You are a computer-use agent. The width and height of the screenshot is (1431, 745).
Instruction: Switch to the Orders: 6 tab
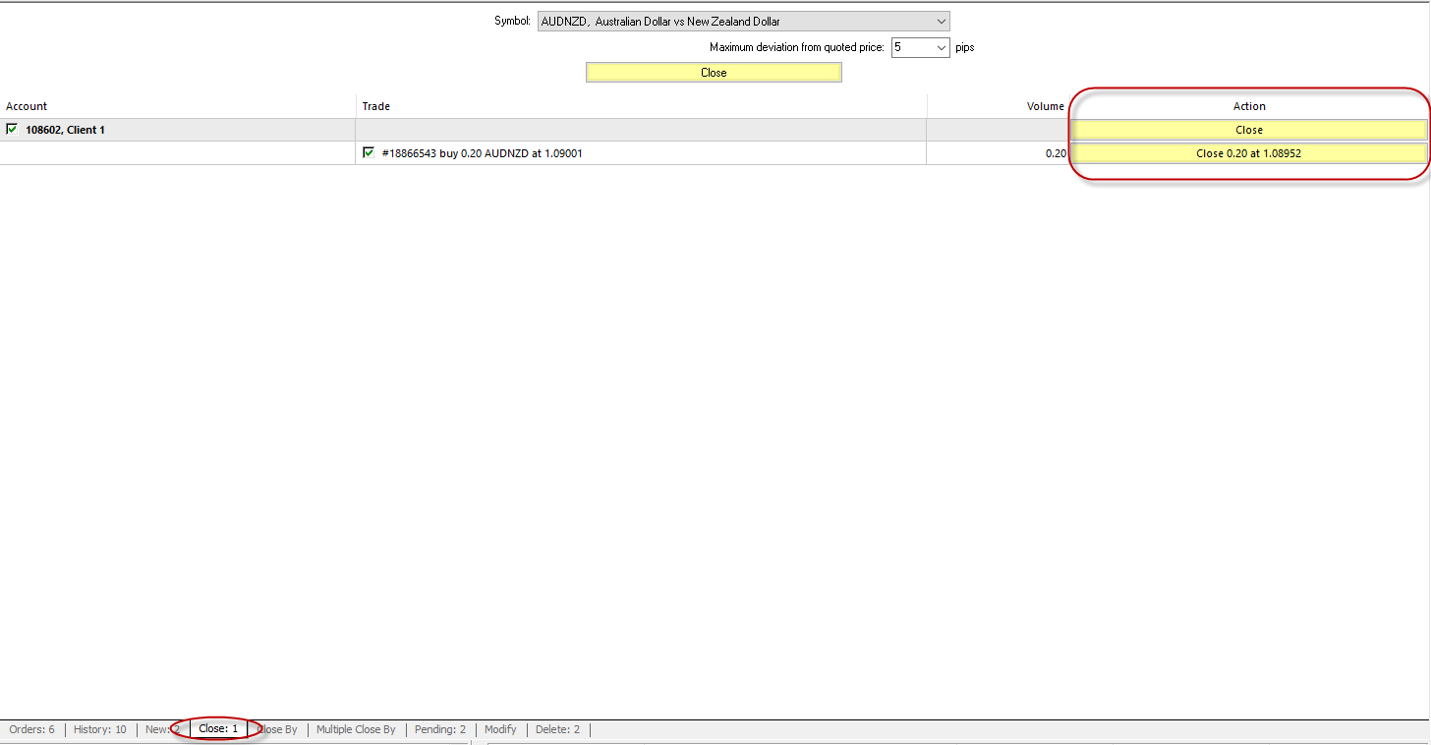point(32,729)
